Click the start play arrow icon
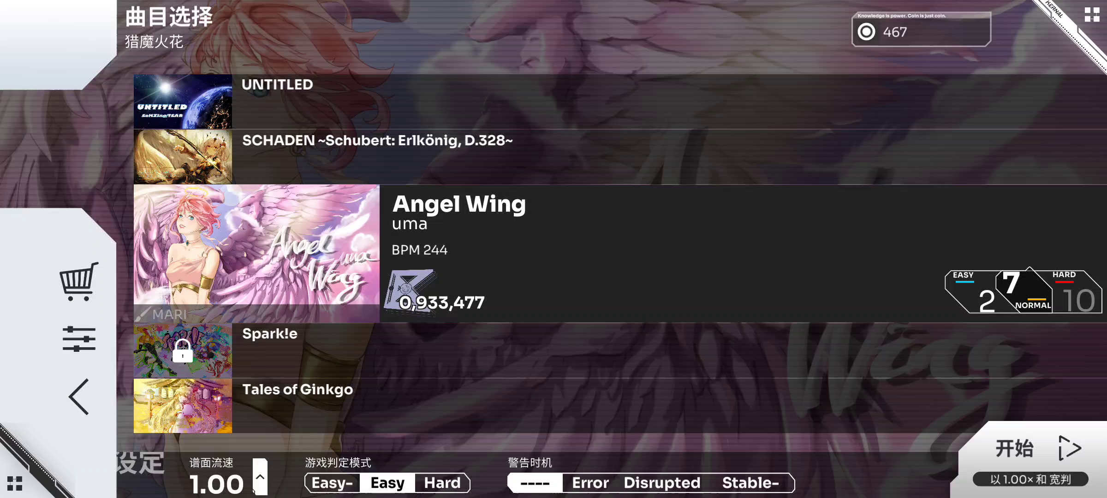Image resolution: width=1107 pixels, height=498 pixels. point(1069,448)
